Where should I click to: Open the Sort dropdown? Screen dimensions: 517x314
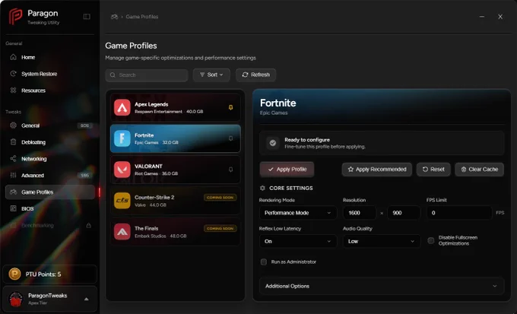(211, 75)
